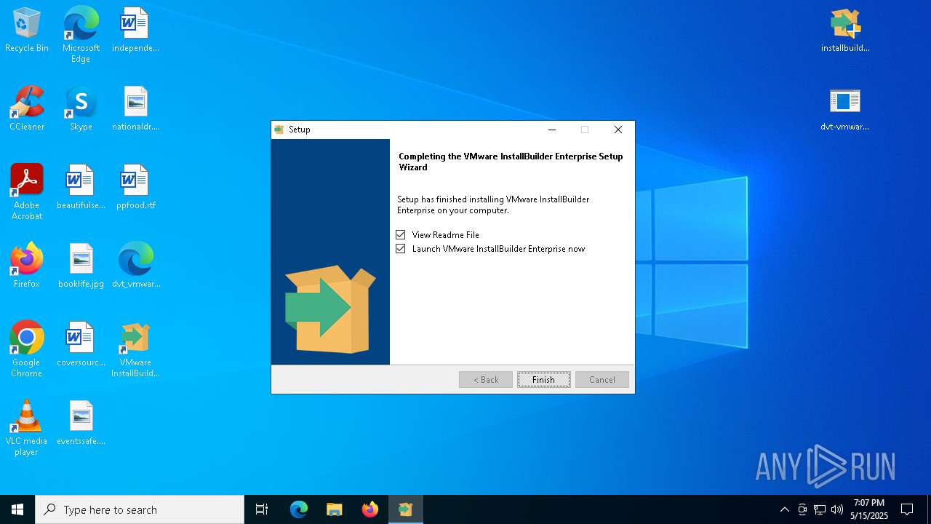Open the Windows Start menu
This screenshot has width=931, height=524.
point(17,509)
